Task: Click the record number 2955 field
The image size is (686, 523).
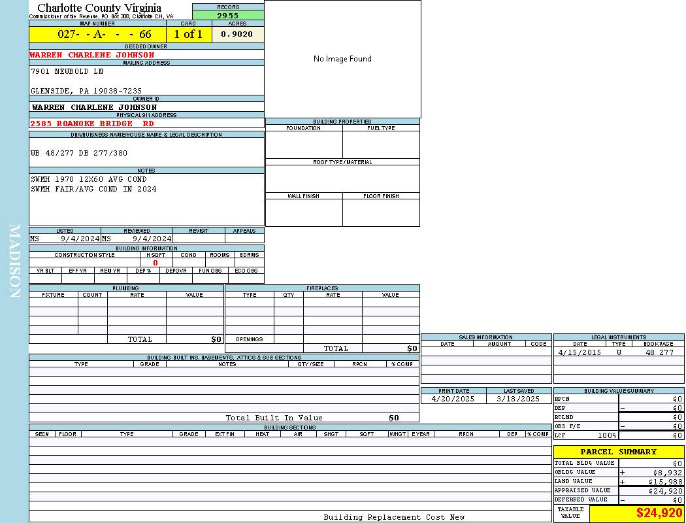Action: click(x=228, y=15)
